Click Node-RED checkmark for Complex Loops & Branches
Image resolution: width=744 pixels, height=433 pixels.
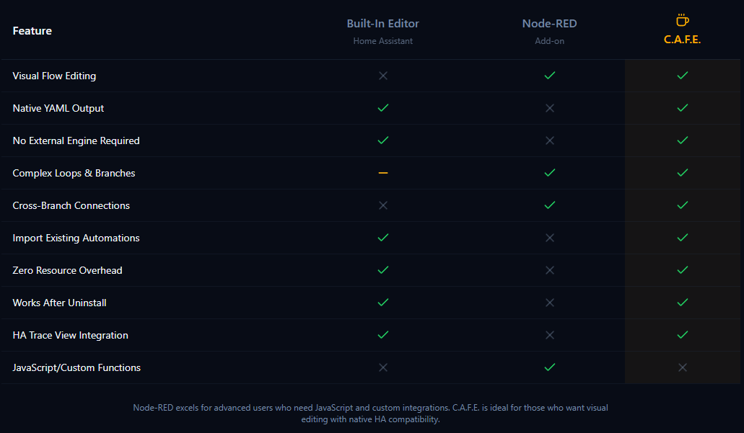(550, 173)
